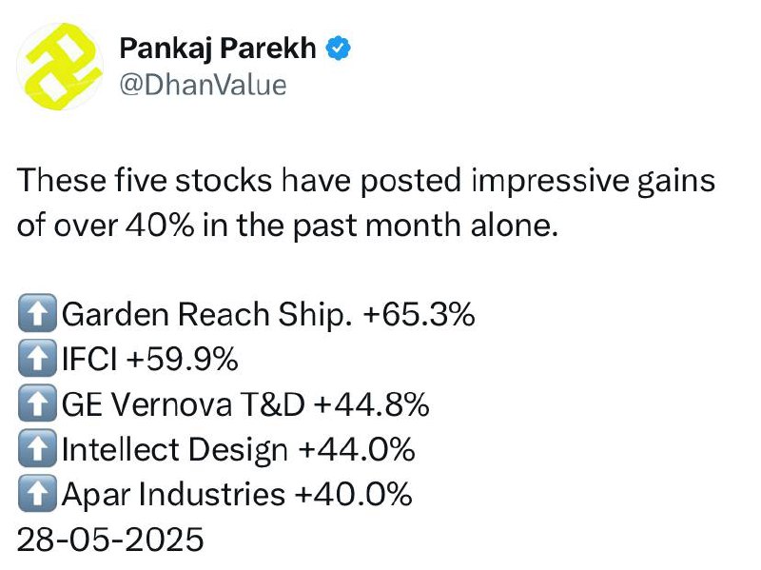Click the 28-05-2025 date text
Screen dimensions: 761x570
pos(110,540)
